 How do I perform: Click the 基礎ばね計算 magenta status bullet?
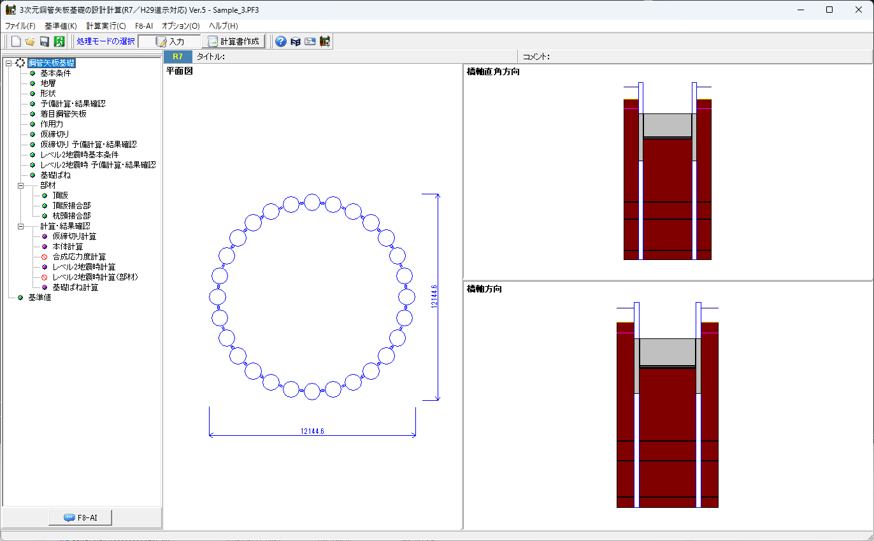click(45, 287)
